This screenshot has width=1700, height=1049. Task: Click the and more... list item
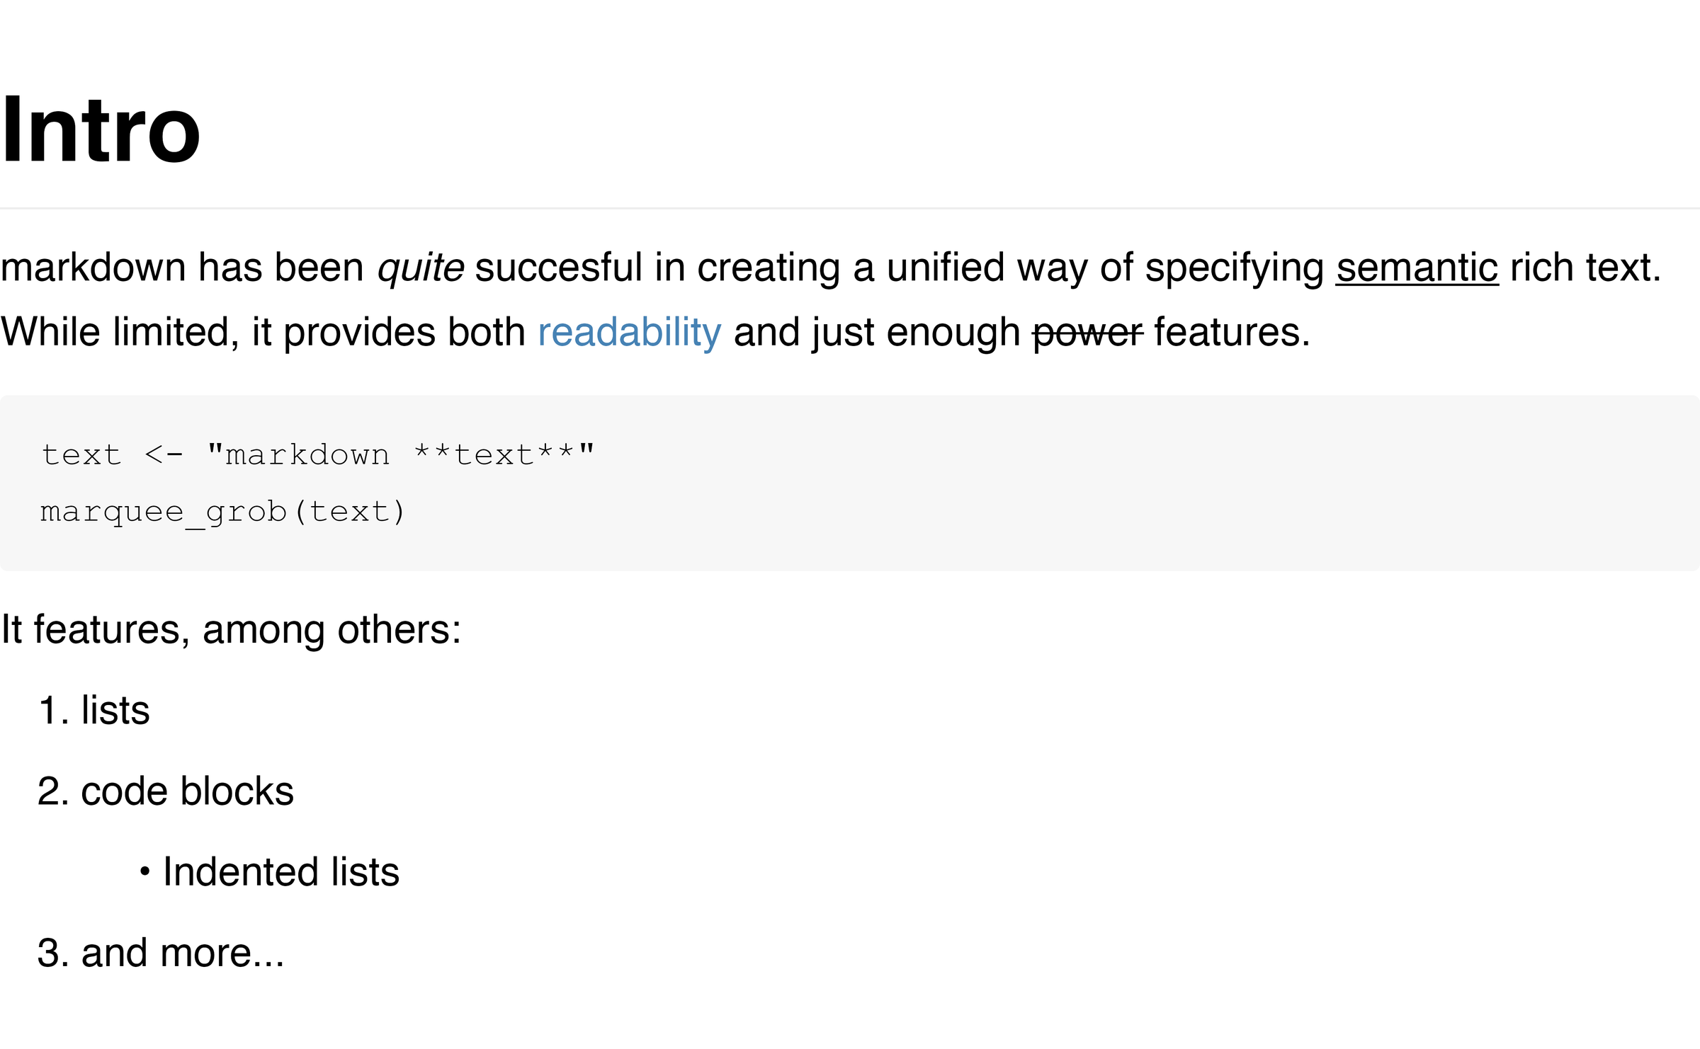point(182,953)
